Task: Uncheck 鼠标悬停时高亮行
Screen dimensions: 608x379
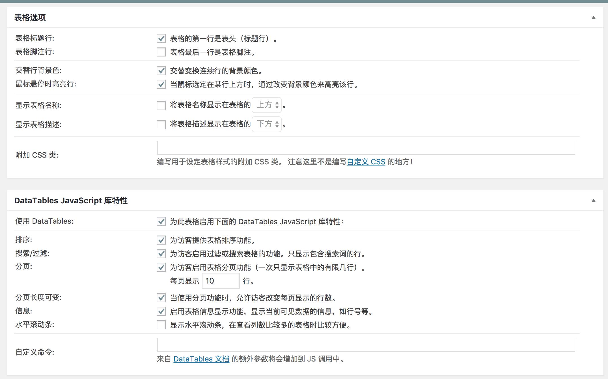Action: [x=161, y=84]
